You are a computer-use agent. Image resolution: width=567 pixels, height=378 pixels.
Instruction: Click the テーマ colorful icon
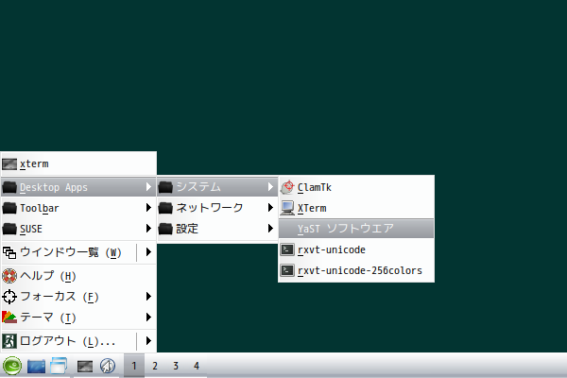click(9, 318)
